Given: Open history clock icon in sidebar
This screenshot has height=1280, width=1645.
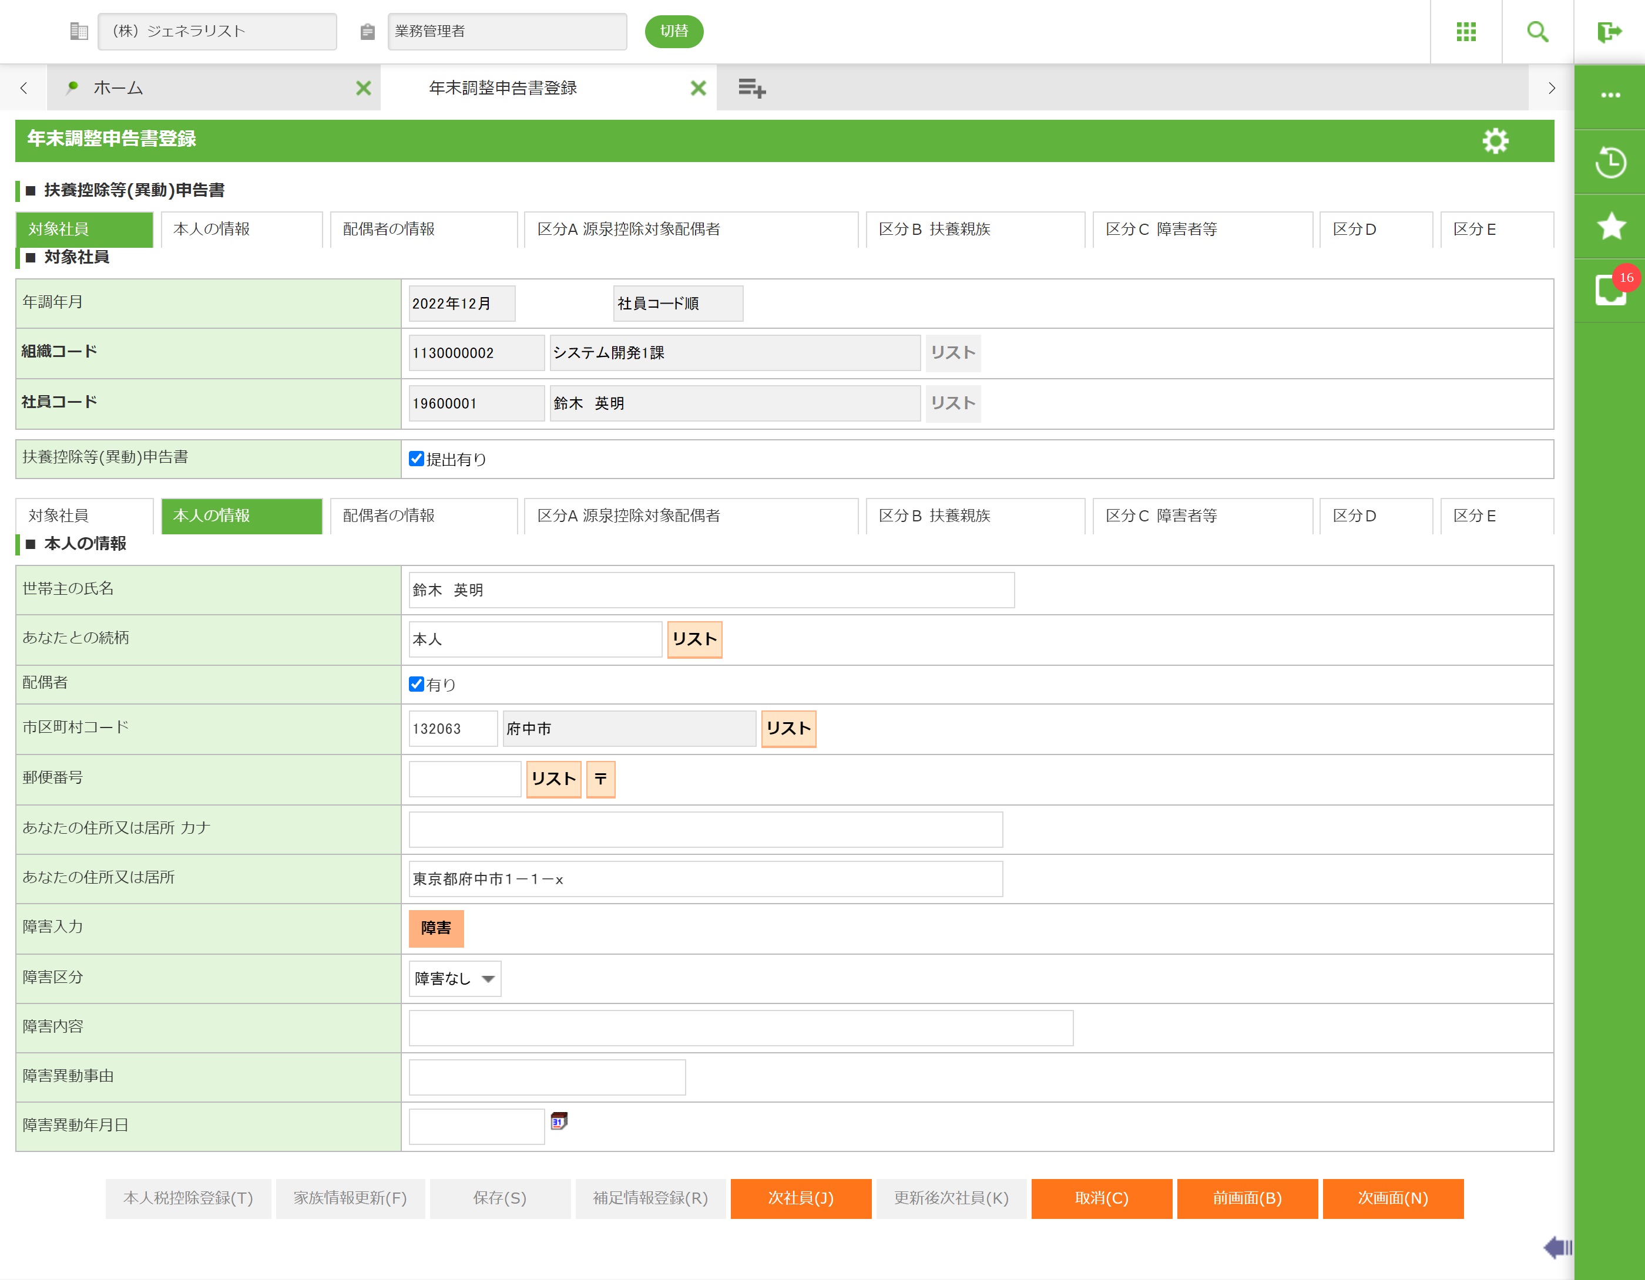Looking at the screenshot, I should (x=1610, y=162).
